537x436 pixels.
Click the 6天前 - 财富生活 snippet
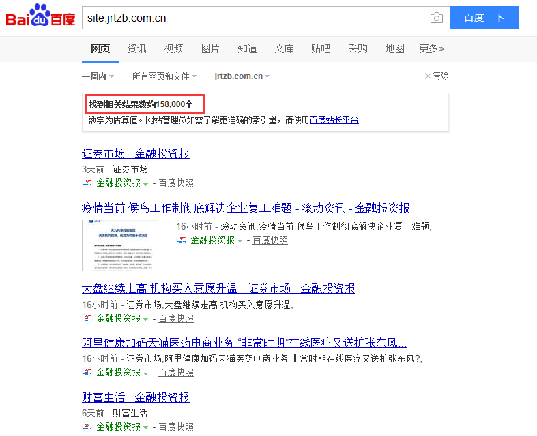(x=115, y=413)
